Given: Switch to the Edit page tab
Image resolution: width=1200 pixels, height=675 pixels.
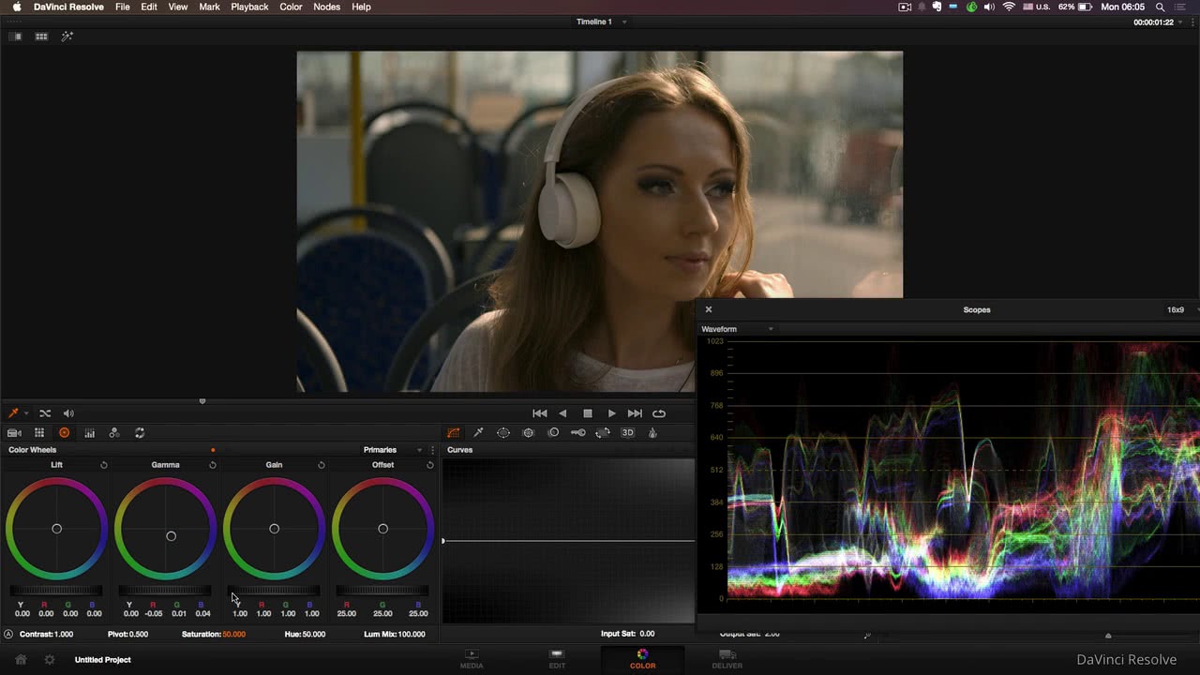Looking at the screenshot, I should point(557,659).
